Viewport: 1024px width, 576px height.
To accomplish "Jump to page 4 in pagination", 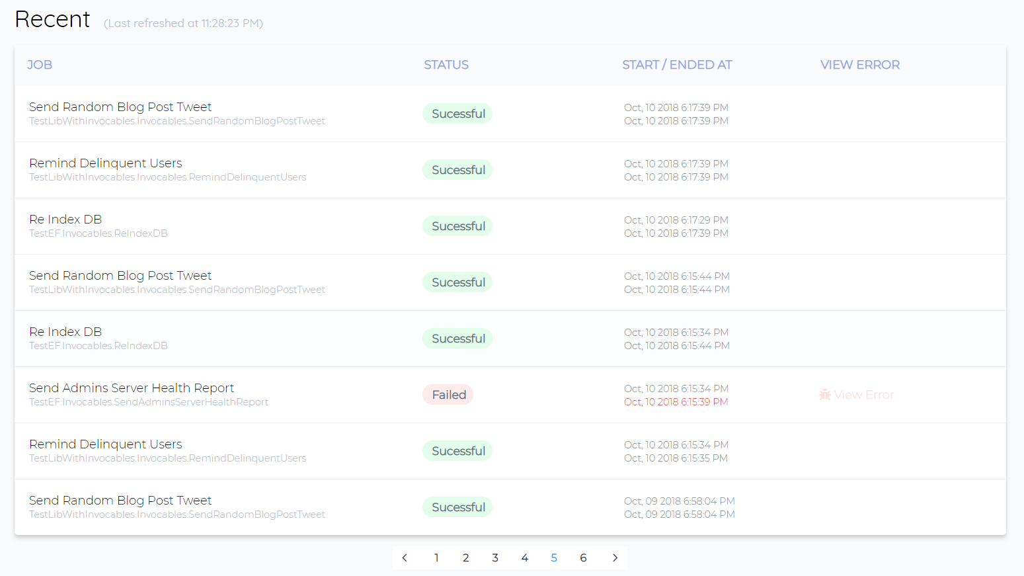I will pos(525,557).
